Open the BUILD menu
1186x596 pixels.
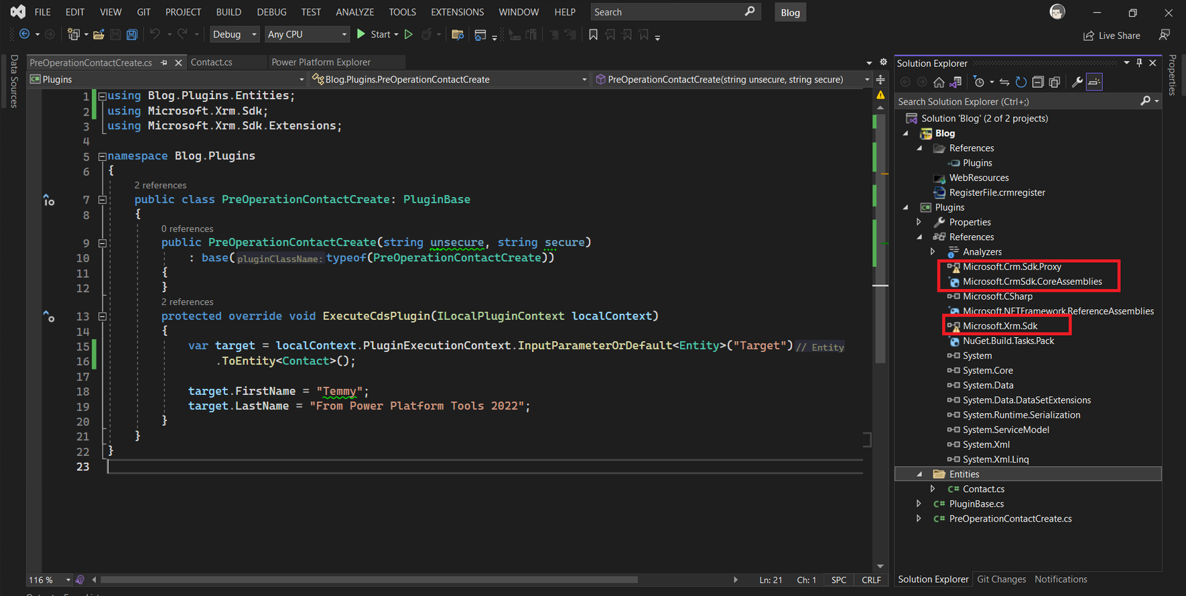(x=228, y=12)
